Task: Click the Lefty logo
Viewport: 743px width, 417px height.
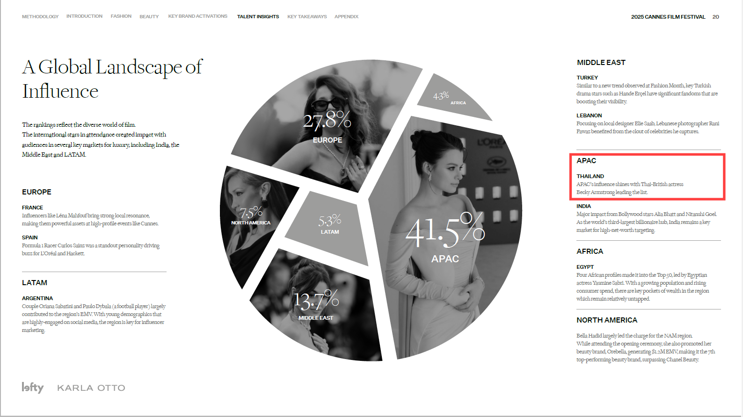Action: point(33,388)
